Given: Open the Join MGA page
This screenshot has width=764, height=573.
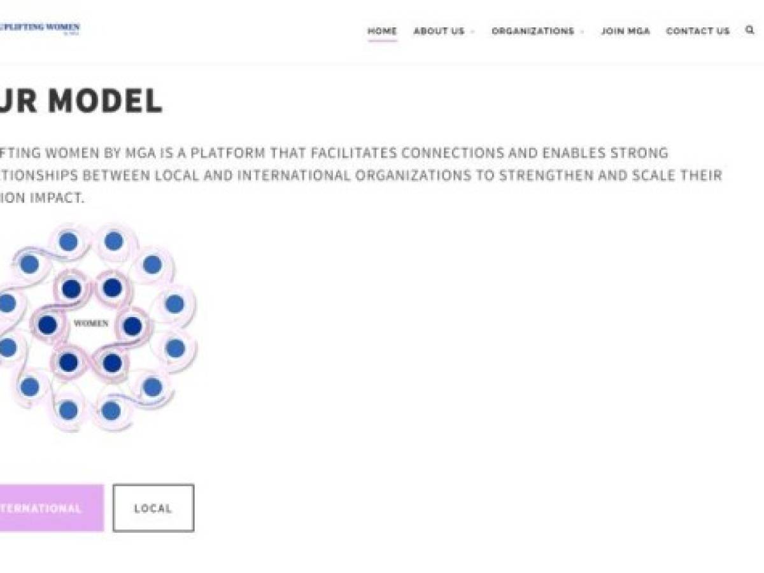Looking at the screenshot, I should pyautogui.click(x=626, y=31).
